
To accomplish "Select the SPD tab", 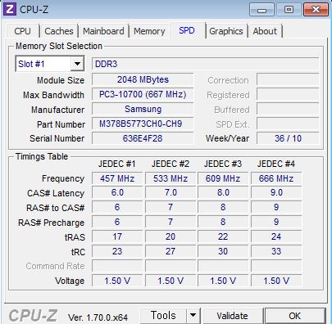I will point(187,30).
